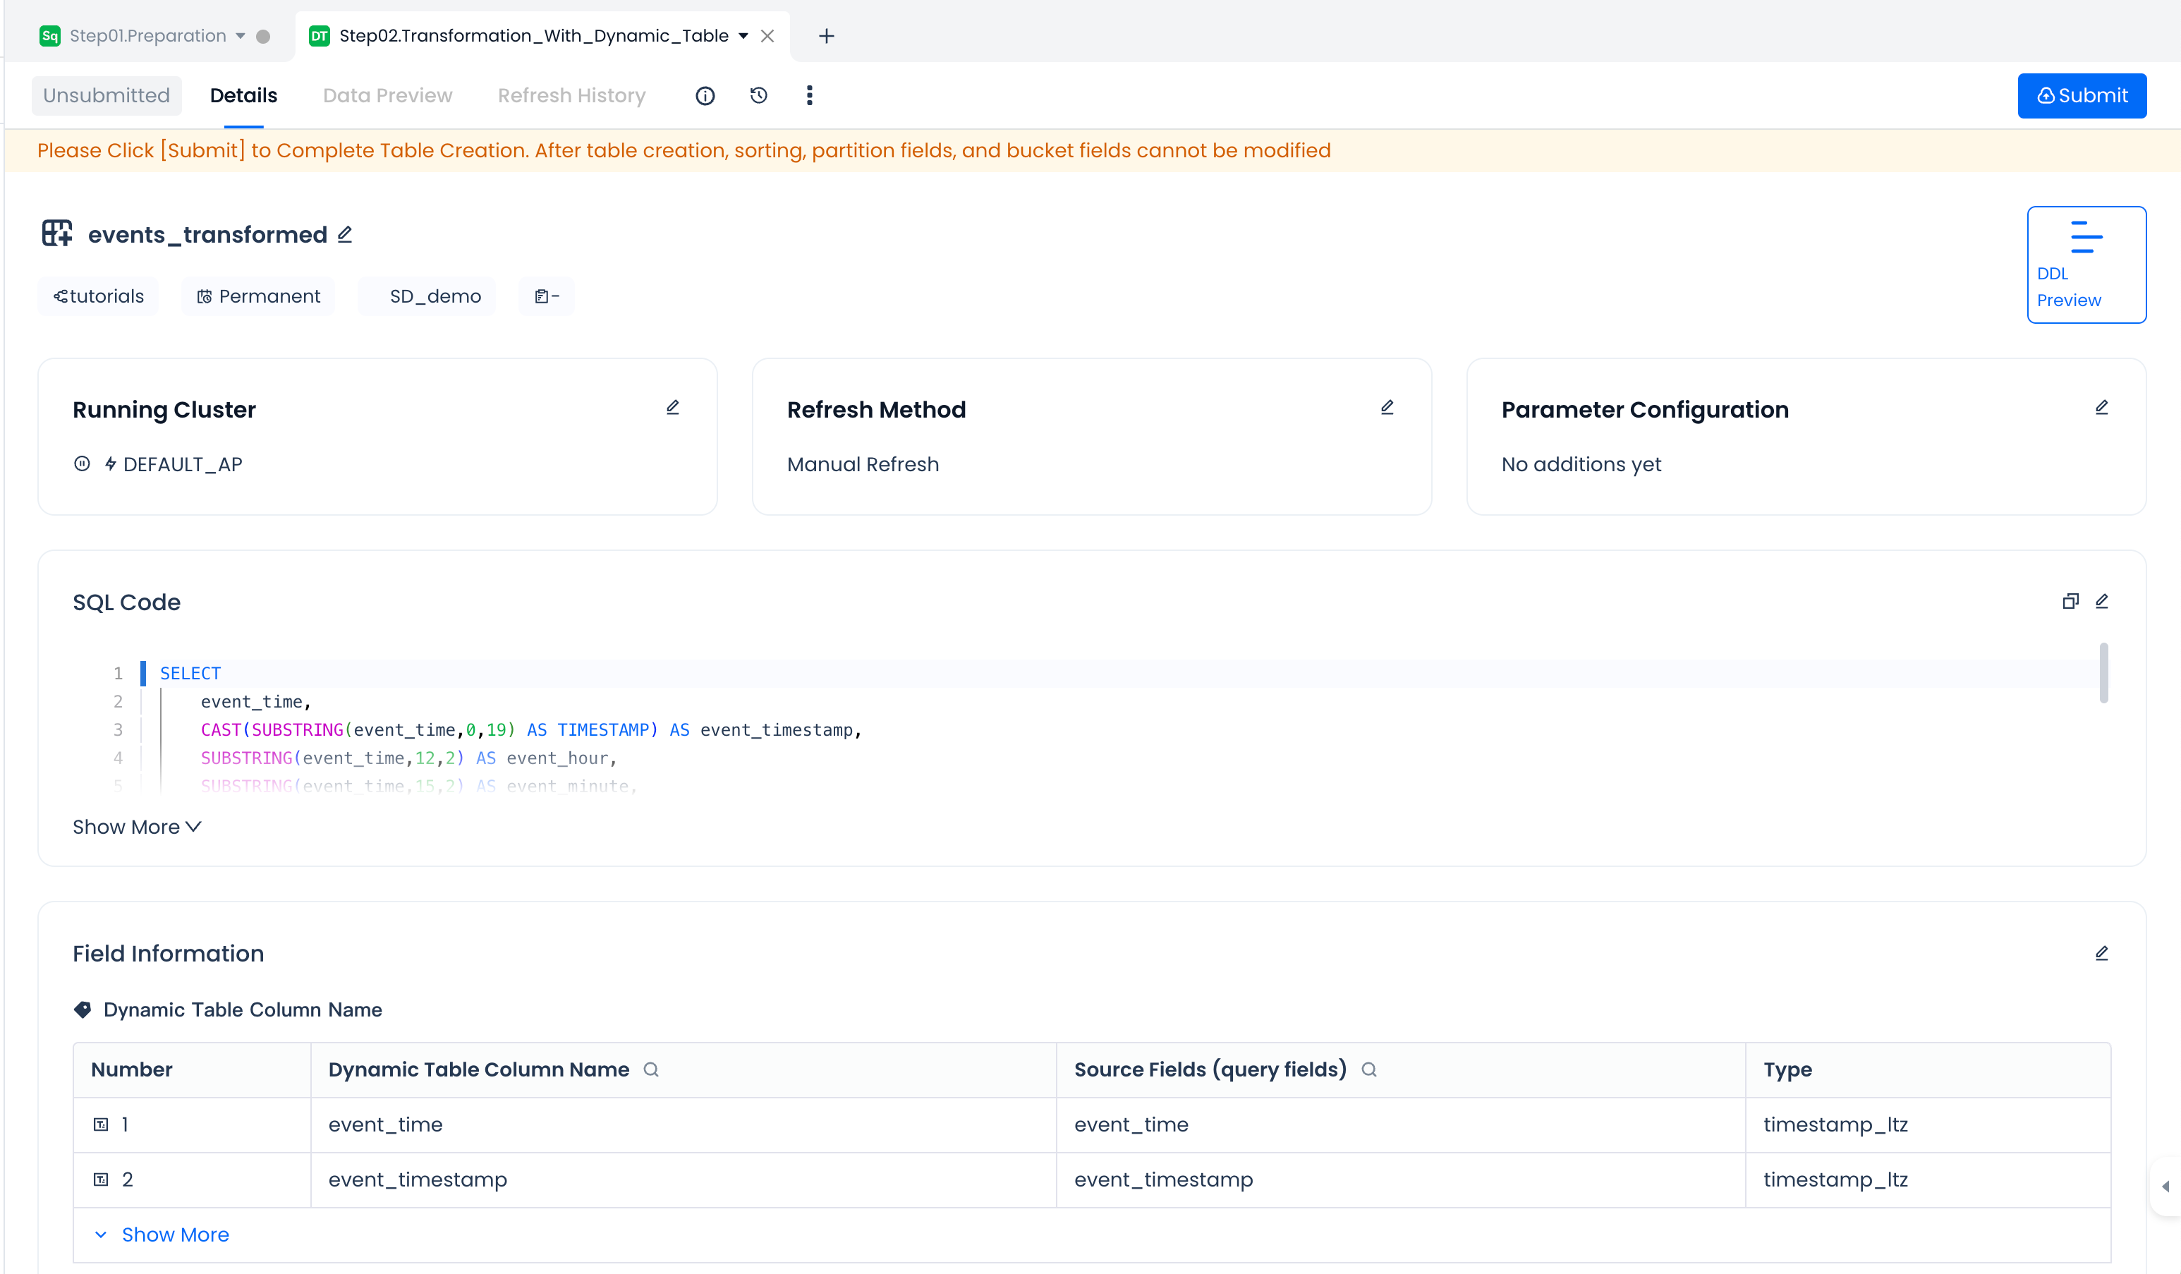Switch to Data Preview tab
The image size is (2181, 1274).
(387, 96)
